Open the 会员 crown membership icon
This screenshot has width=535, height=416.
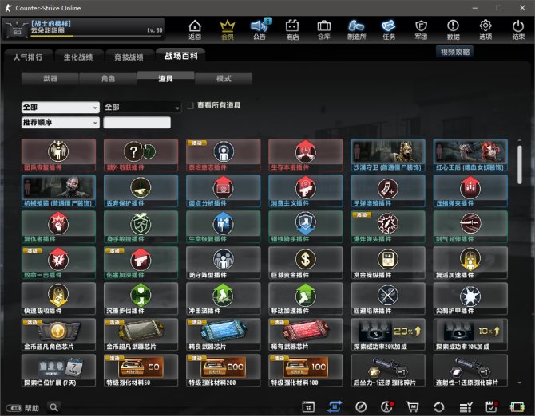click(x=228, y=29)
